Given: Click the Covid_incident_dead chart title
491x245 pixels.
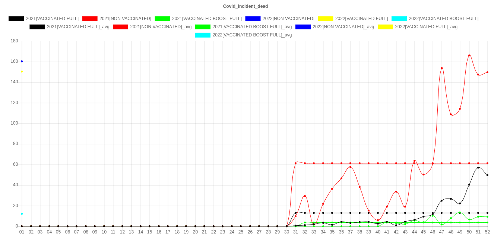Looking at the screenshot, I should [245, 6].
